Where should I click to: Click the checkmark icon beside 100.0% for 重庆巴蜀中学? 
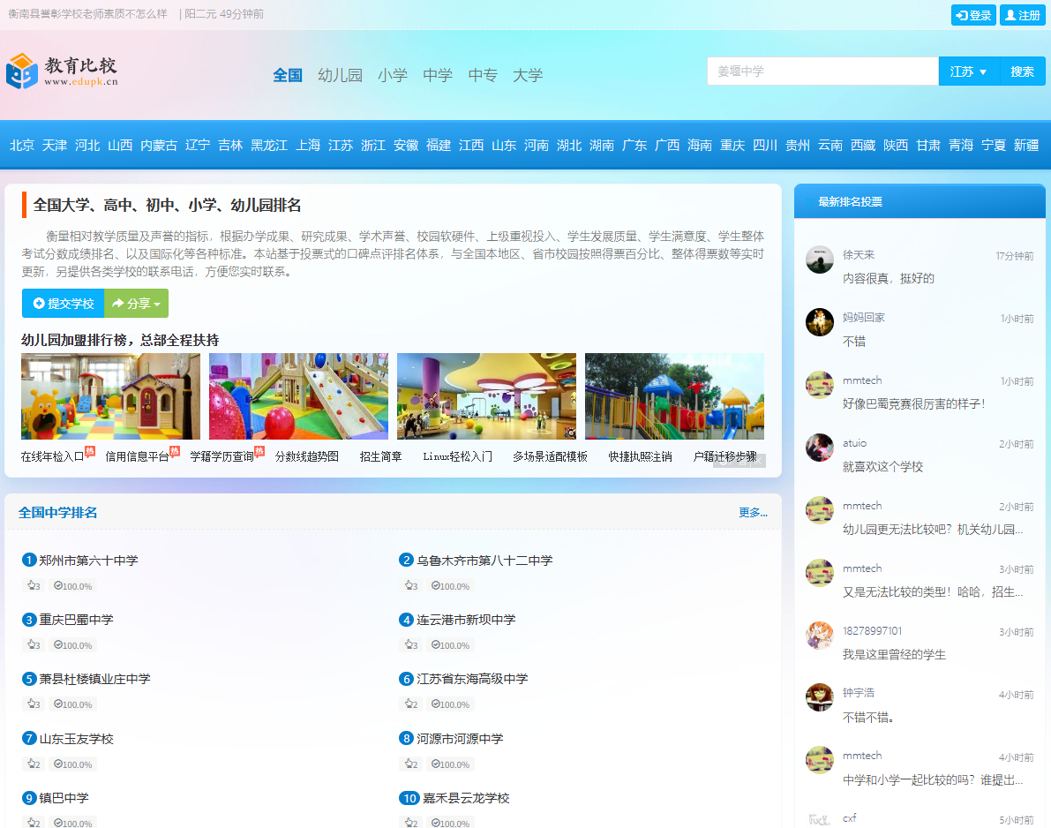(56, 644)
